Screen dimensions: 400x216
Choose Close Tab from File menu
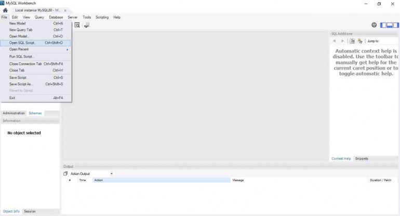(x=36, y=71)
